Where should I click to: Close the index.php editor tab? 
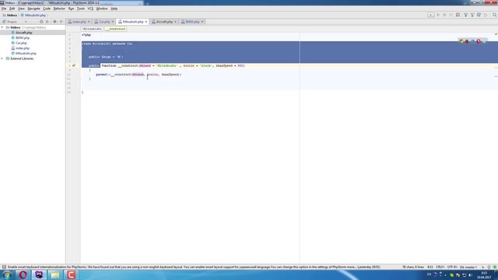(89, 22)
